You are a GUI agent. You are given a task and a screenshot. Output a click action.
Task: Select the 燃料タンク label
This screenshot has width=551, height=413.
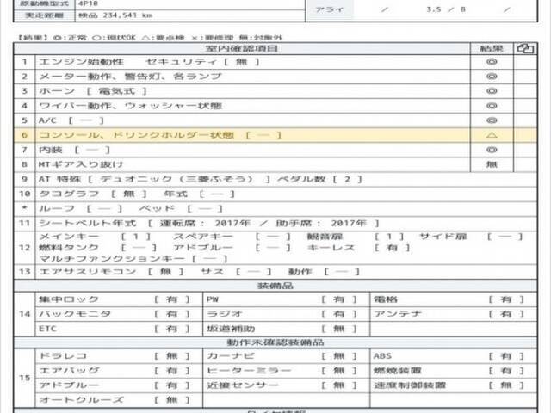(x=69, y=248)
